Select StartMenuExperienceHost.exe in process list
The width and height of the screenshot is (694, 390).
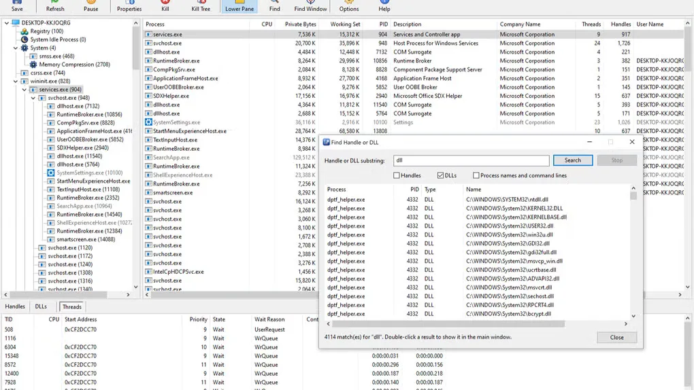tap(189, 131)
